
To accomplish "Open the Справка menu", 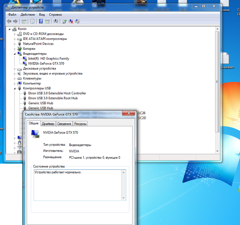I will click(55, 15).
